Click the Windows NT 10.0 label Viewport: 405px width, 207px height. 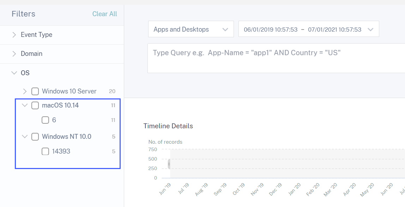point(66,137)
